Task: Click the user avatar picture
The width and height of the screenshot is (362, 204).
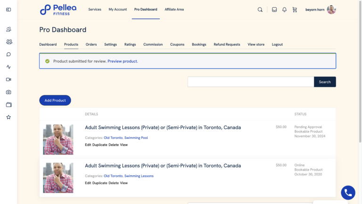Action: coord(331,9)
